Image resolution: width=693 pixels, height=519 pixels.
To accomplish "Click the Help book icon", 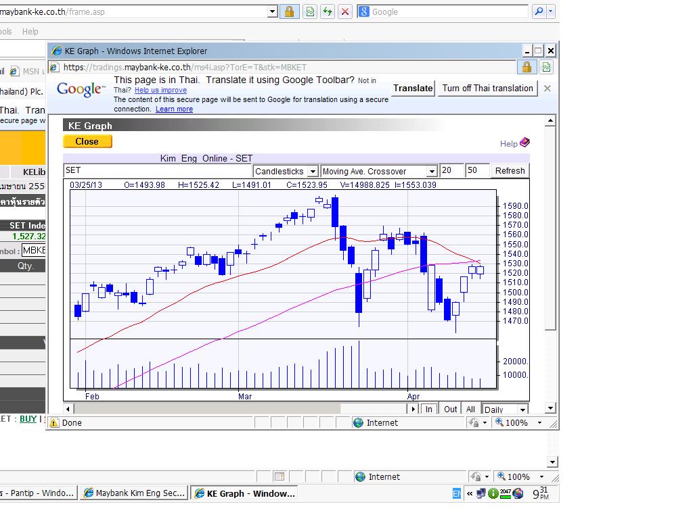I will (524, 143).
